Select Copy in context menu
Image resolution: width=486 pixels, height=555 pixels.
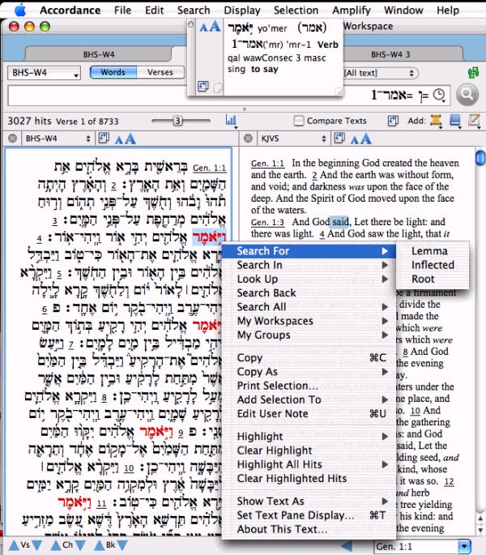tap(309, 358)
